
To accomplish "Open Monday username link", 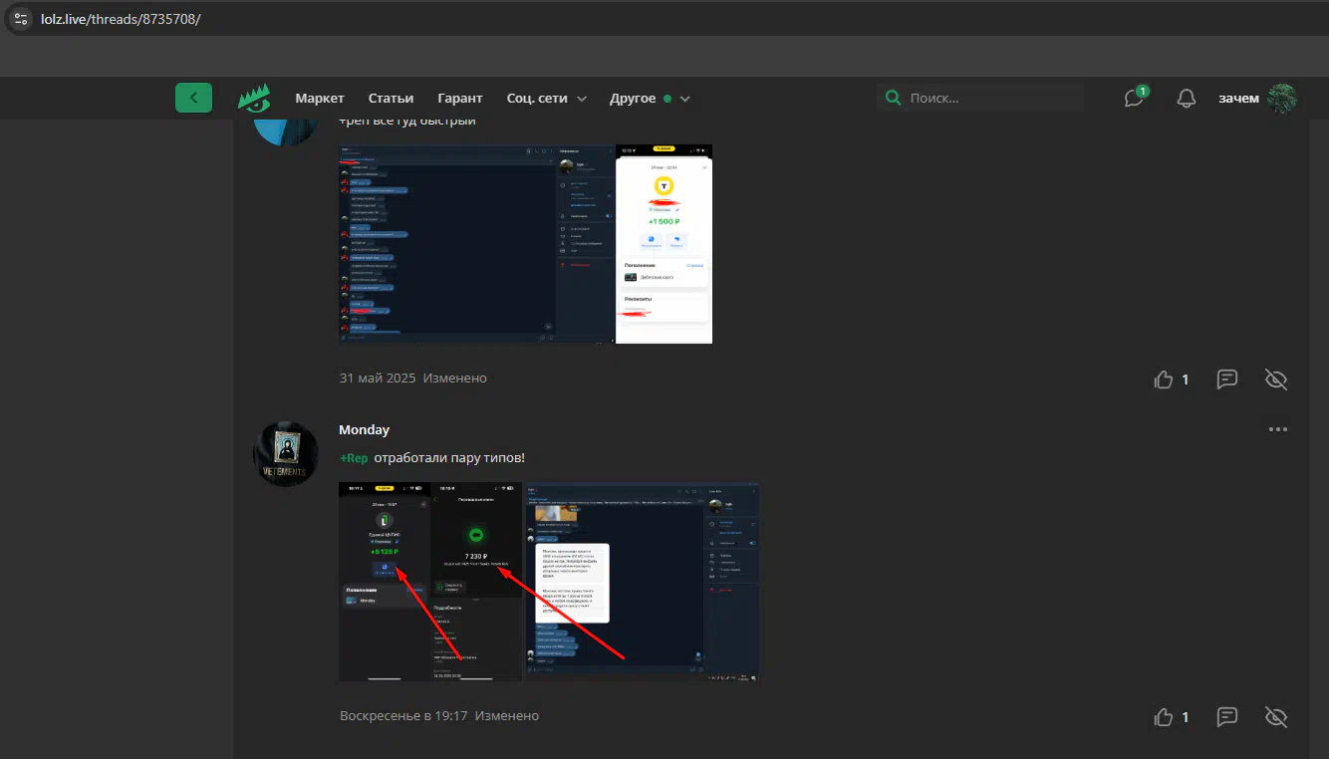I will tap(364, 429).
